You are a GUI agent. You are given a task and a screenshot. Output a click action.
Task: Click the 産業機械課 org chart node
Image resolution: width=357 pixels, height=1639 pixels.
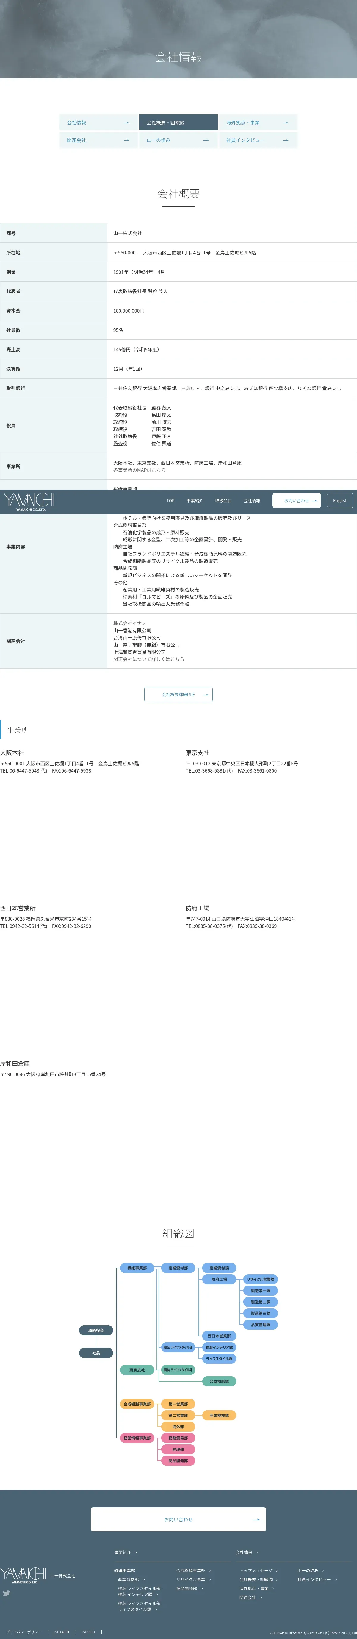pos(219,1415)
